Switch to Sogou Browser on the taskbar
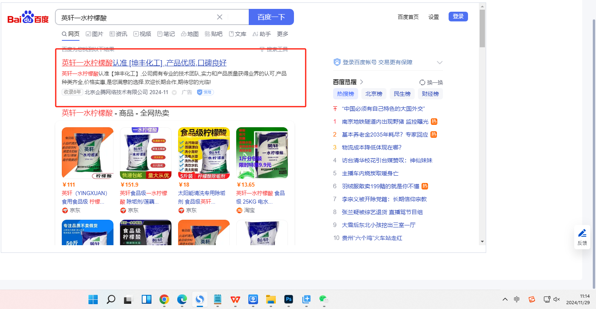Image resolution: width=596 pixels, height=309 pixels. (199, 299)
